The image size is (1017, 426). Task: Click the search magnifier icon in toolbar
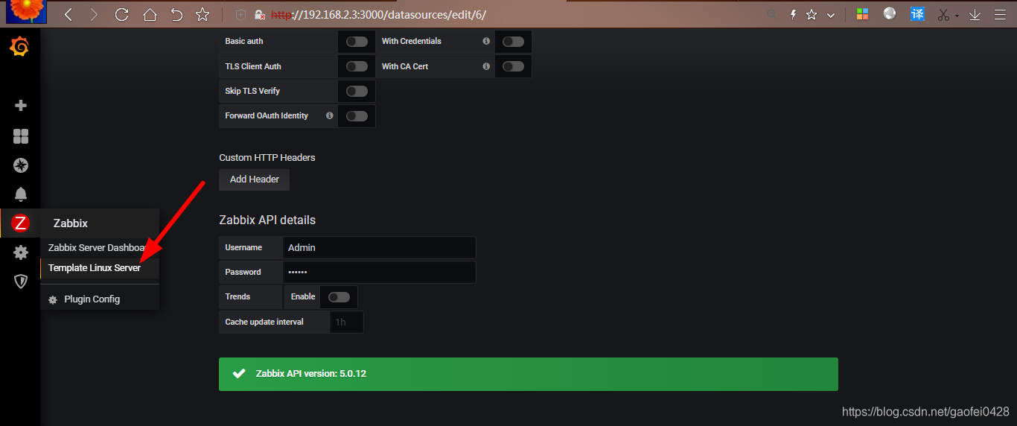tap(772, 14)
